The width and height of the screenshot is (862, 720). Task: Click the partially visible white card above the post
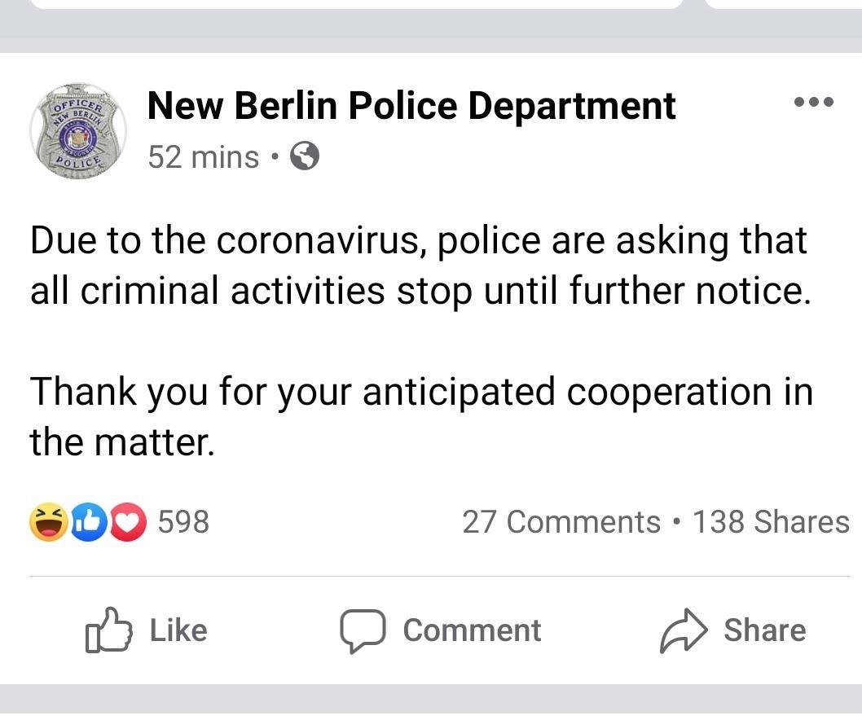[356, 4]
